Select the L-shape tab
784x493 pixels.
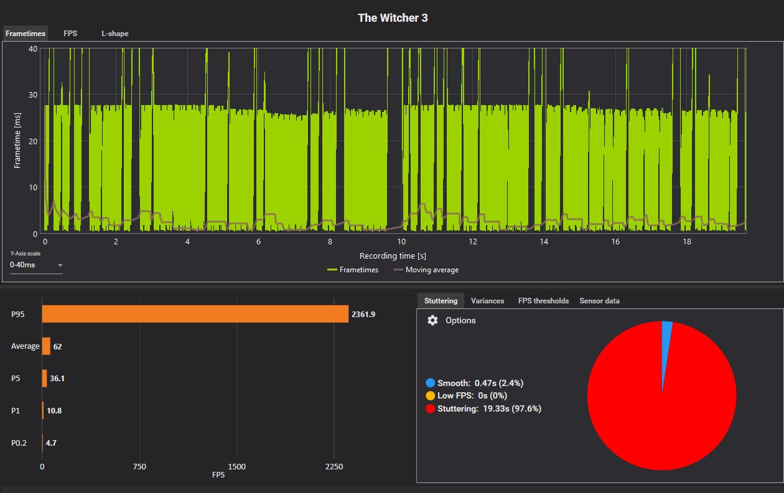point(115,34)
